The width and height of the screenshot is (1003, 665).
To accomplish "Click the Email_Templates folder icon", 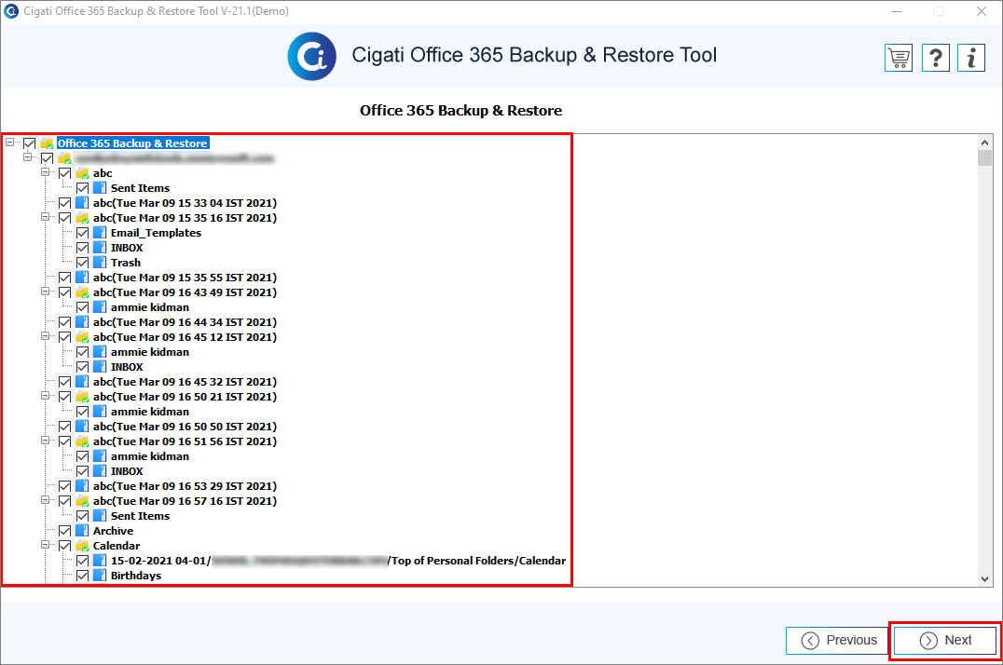I will click(x=100, y=233).
